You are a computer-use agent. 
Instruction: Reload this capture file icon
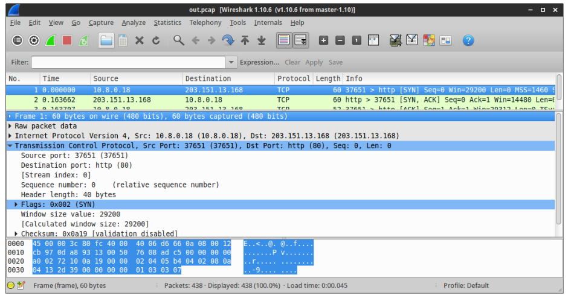[156, 40]
